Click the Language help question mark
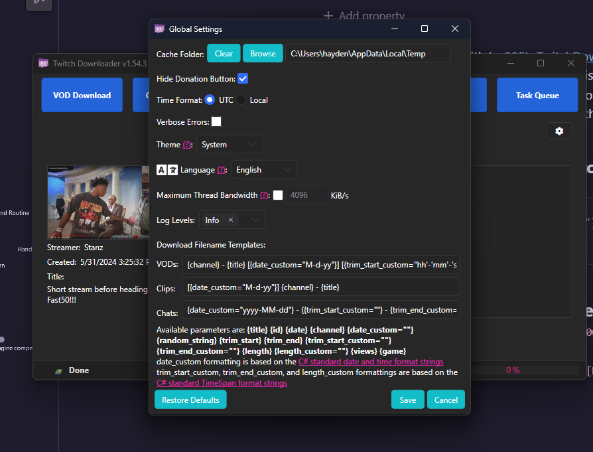This screenshot has height=452, width=593. tap(221, 170)
